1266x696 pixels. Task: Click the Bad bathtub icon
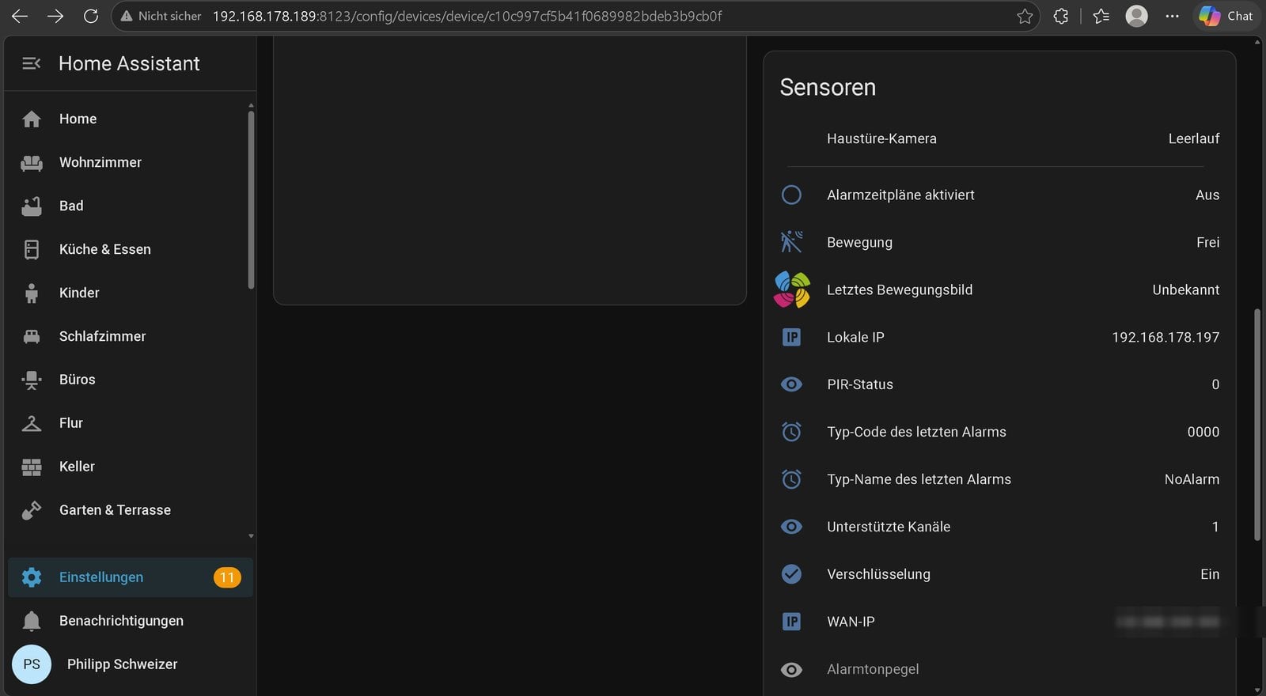click(x=32, y=206)
